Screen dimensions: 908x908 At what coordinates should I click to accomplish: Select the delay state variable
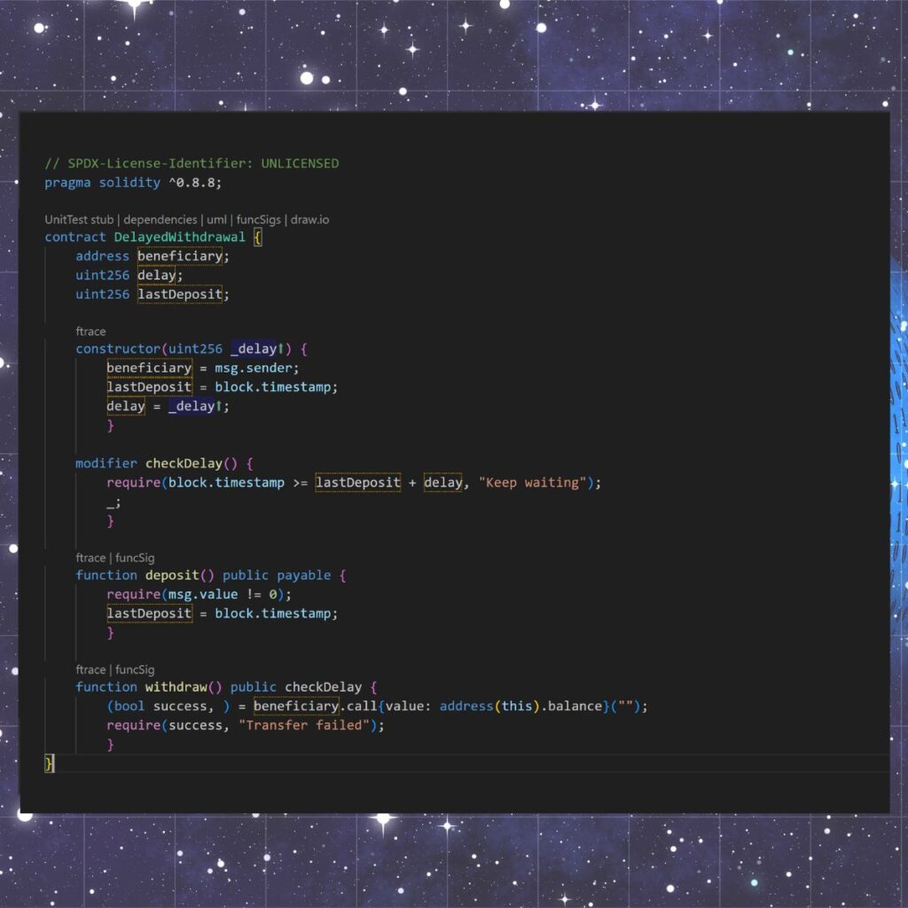click(156, 274)
